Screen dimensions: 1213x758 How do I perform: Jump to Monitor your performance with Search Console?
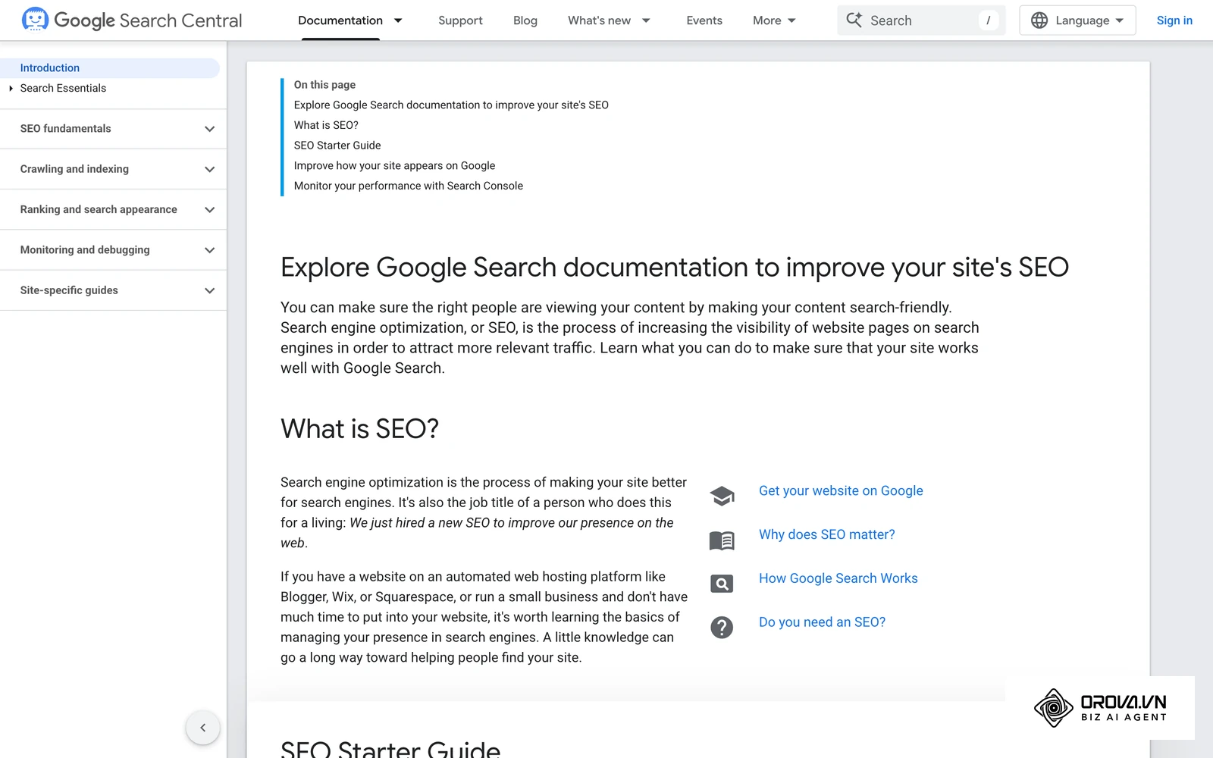409,186
